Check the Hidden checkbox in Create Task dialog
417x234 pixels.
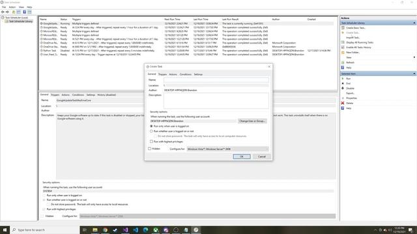pyautogui.click(x=150, y=149)
